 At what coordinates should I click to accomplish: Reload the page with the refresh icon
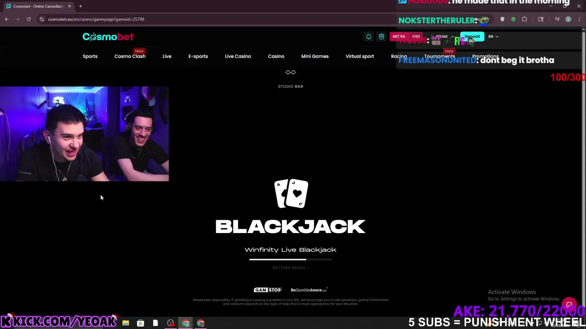[28, 19]
